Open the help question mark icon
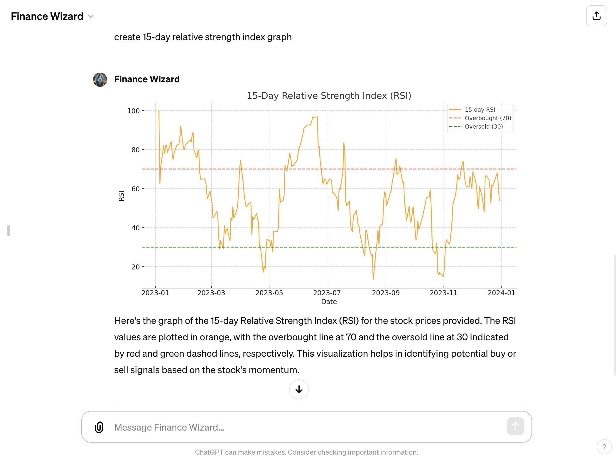The height and width of the screenshot is (459, 616). pyautogui.click(x=604, y=447)
